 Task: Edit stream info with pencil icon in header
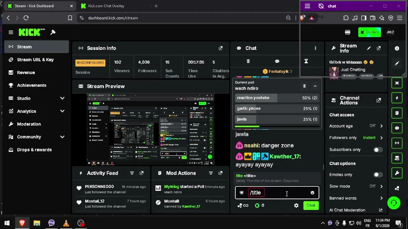(x=369, y=48)
